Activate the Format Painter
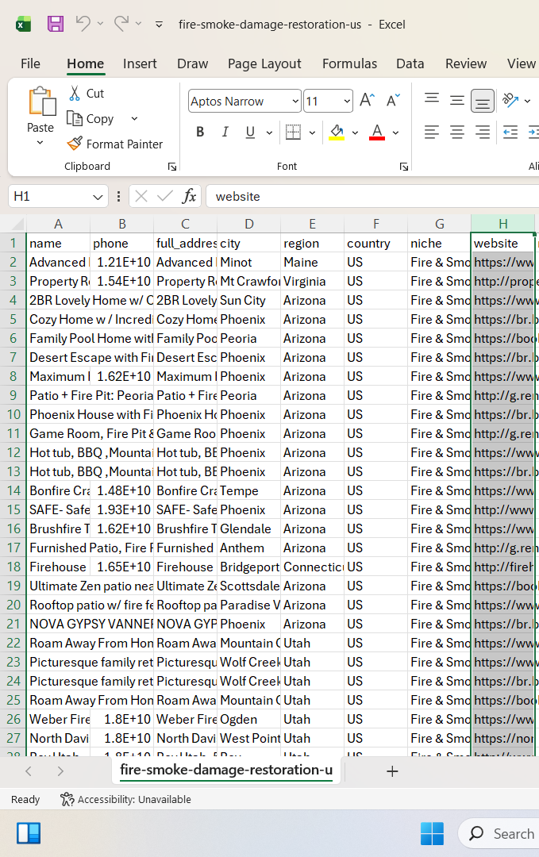539x857 pixels. [115, 144]
